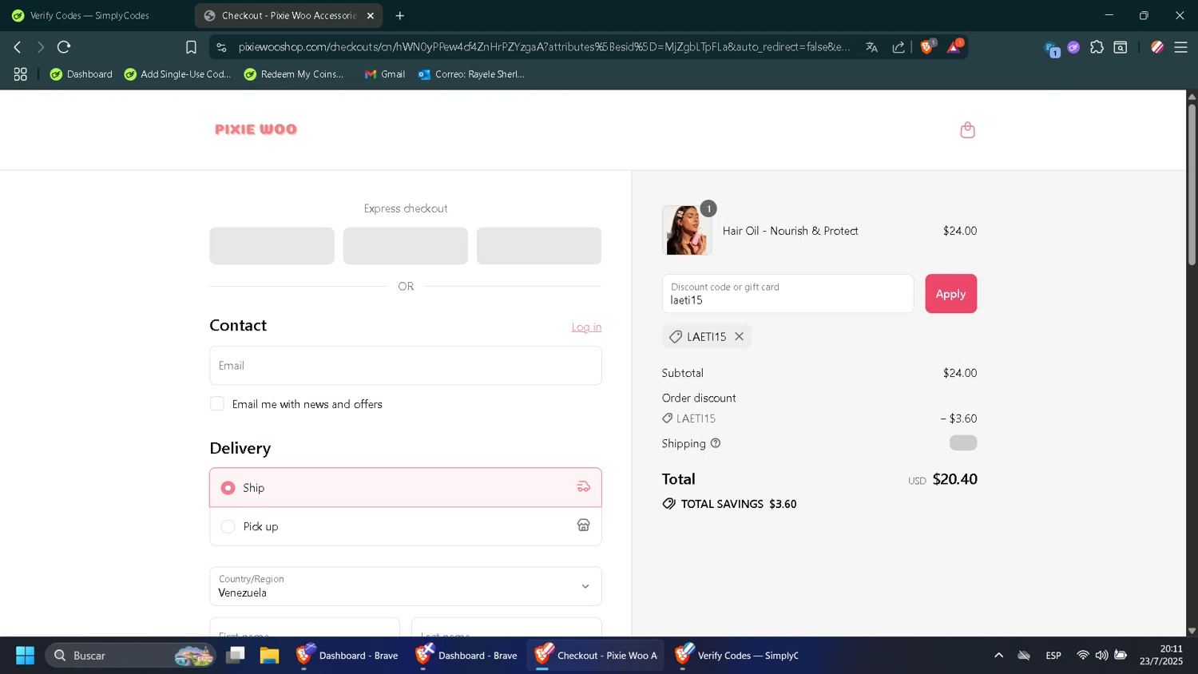The image size is (1198, 674).
Task: Open the bookmarks bar apps grid icon
Action: 20,74
